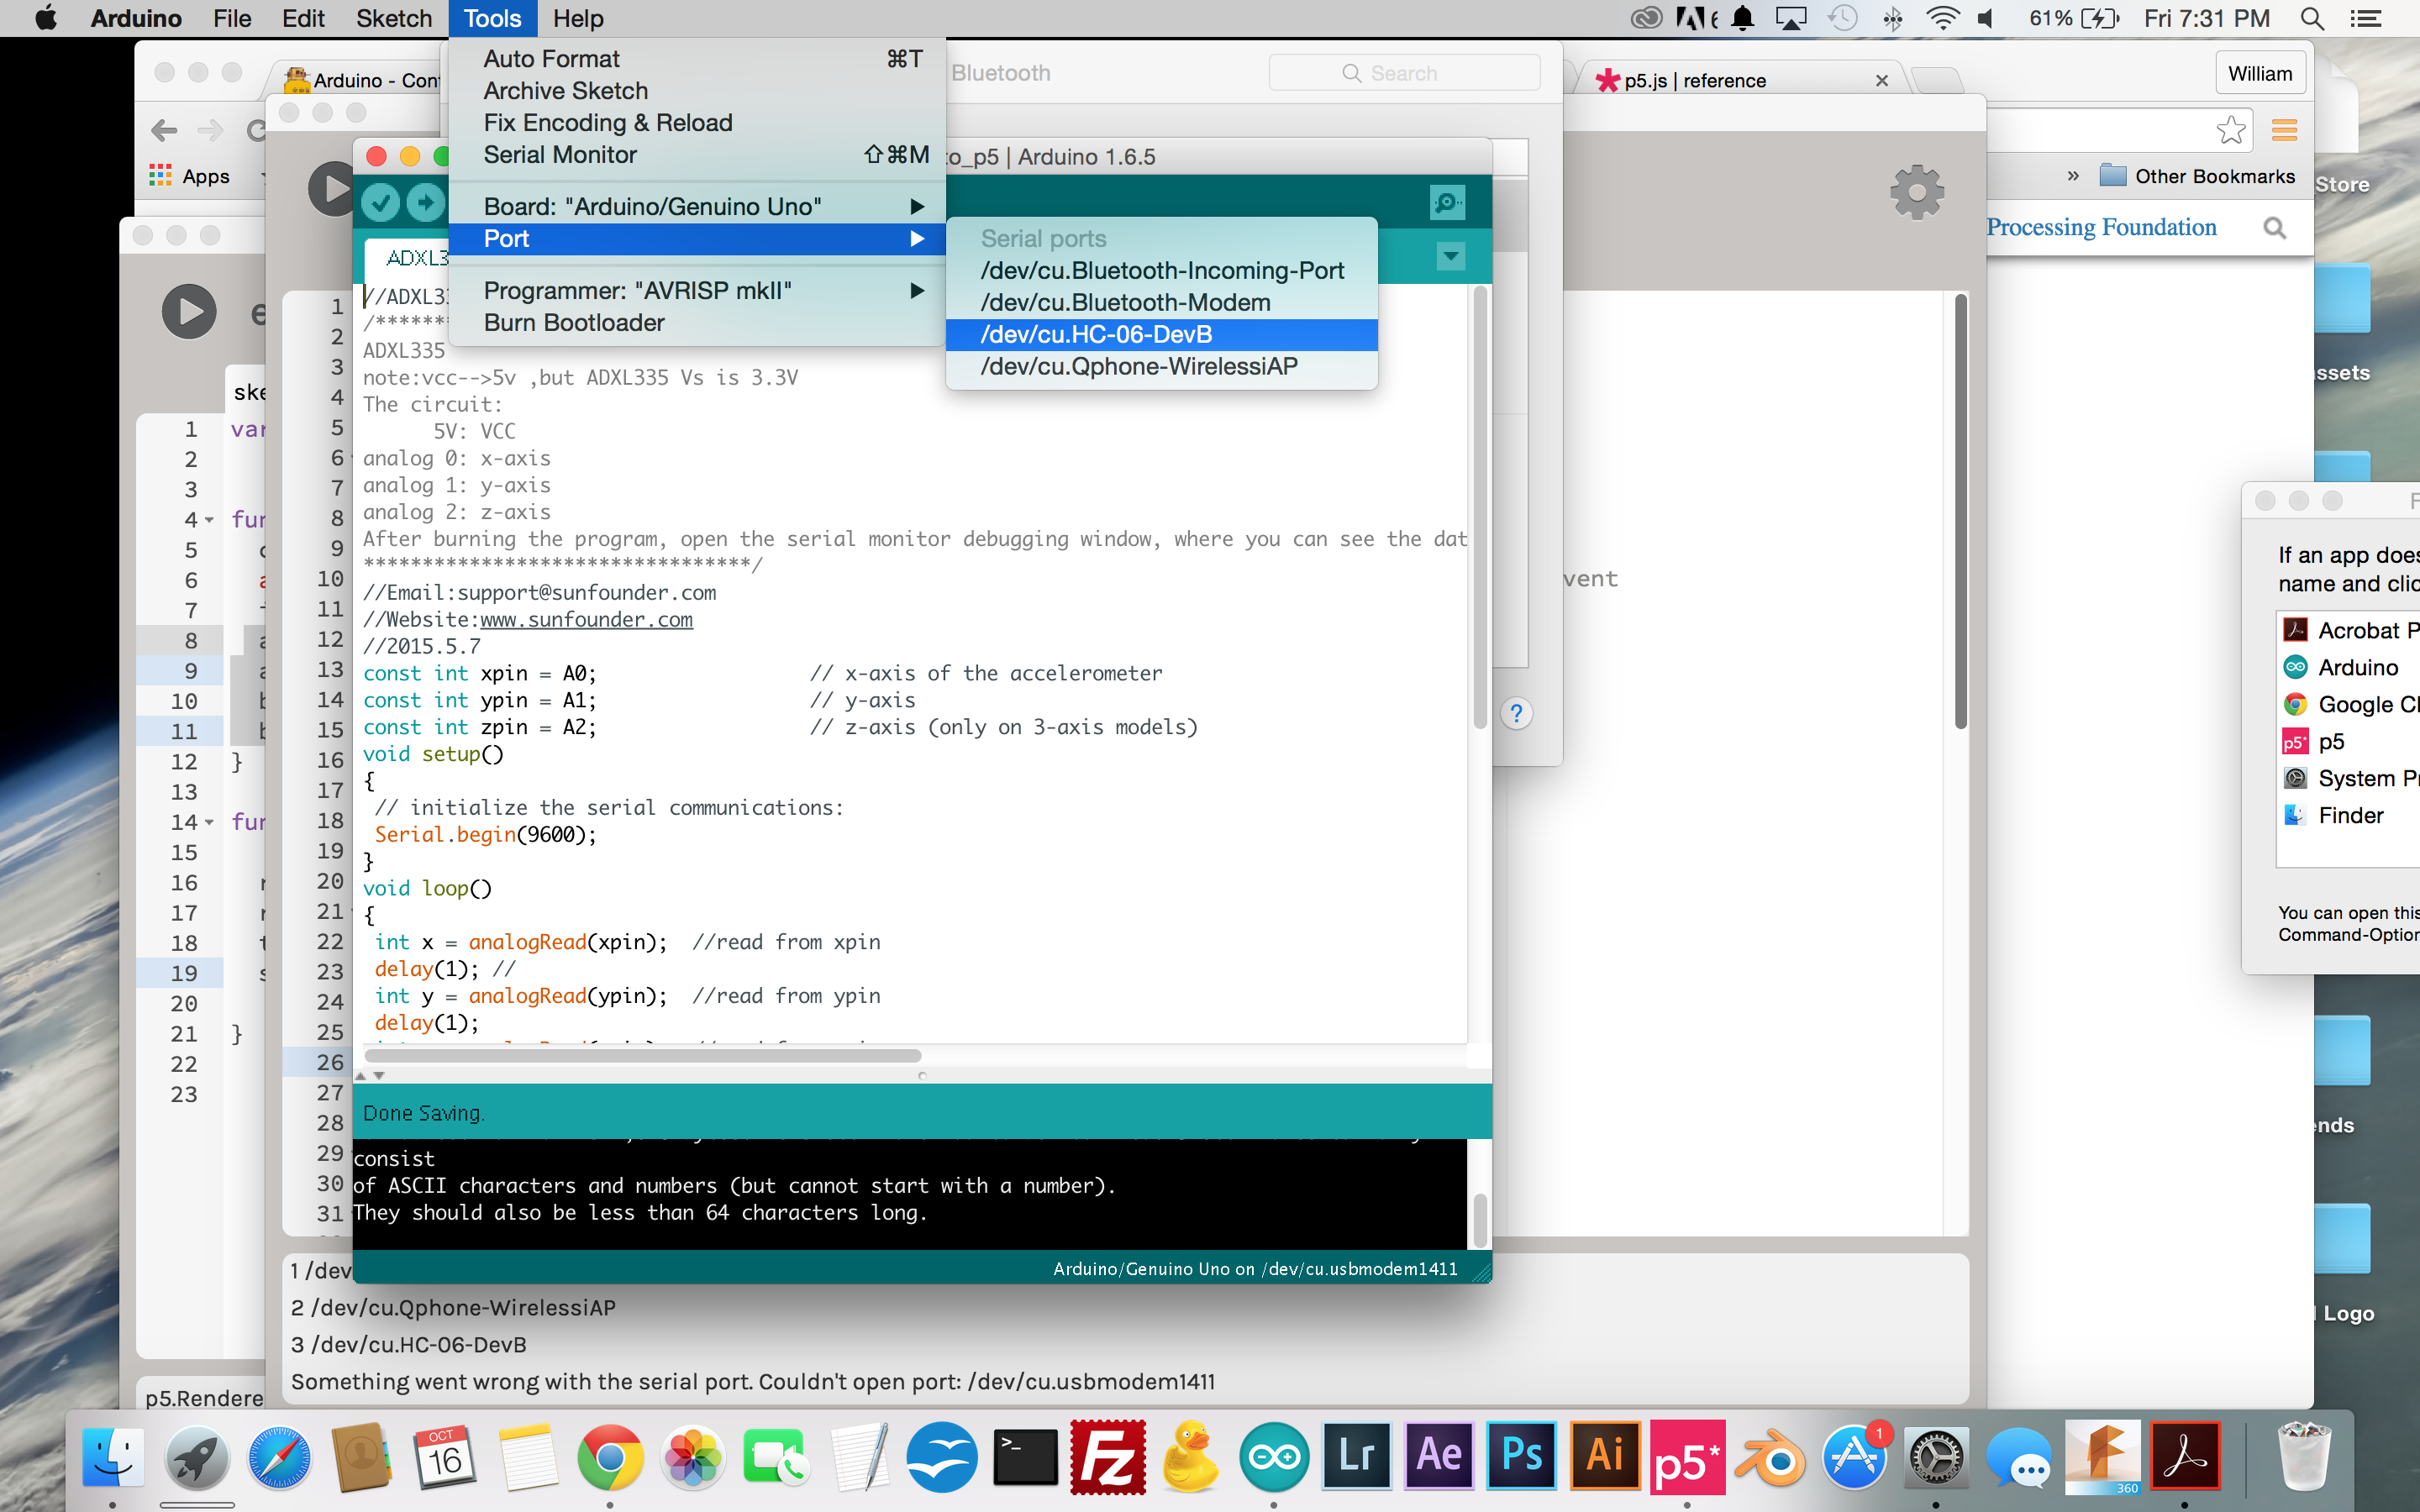Open Lightroom in the Dock
Image resolution: width=2420 pixels, height=1512 pixels.
coord(1356,1456)
